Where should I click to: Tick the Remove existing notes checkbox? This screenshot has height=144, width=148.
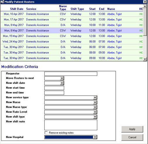pos(46,133)
